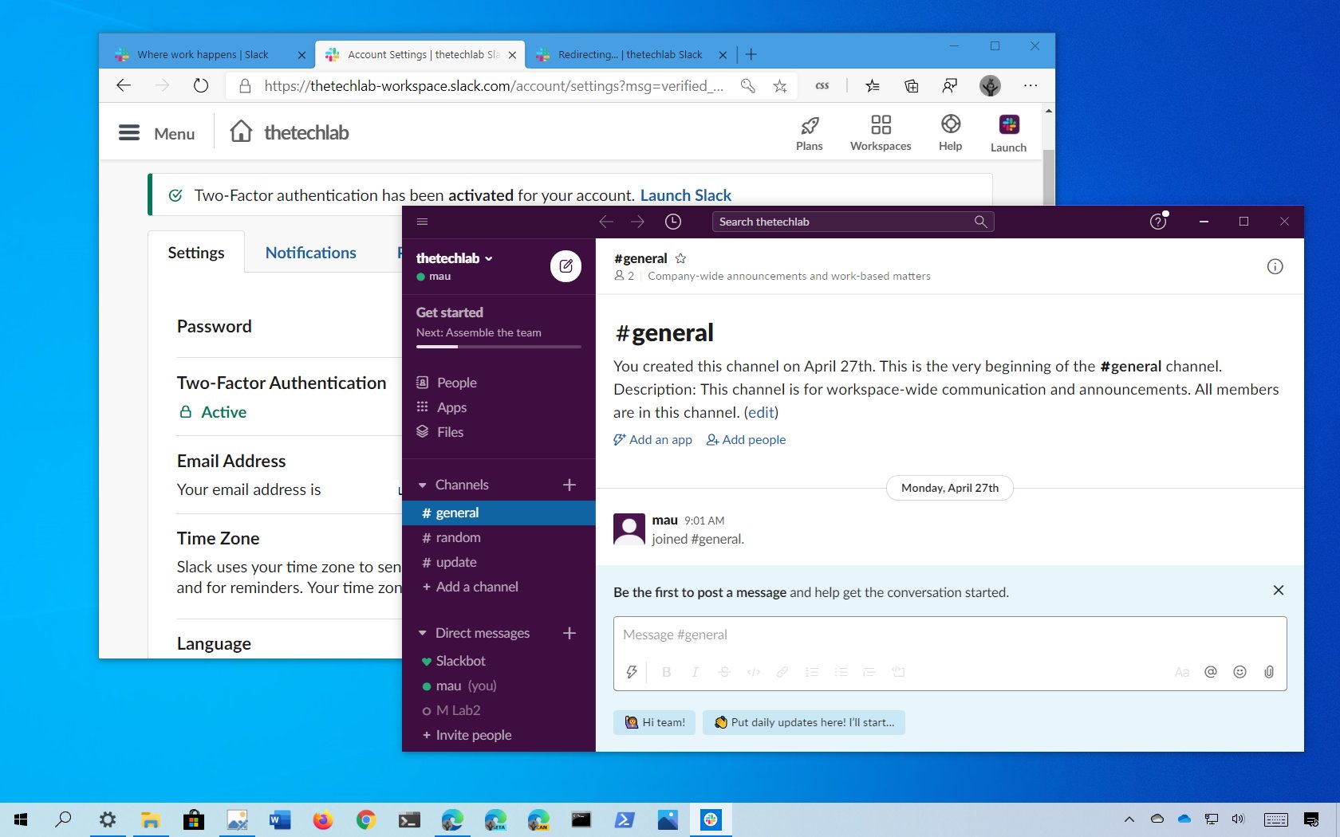Show #general channel details info icon

coord(1275,266)
